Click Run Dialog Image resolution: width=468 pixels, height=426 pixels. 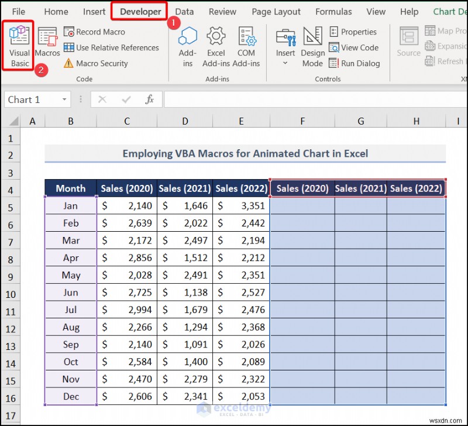[355, 63]
